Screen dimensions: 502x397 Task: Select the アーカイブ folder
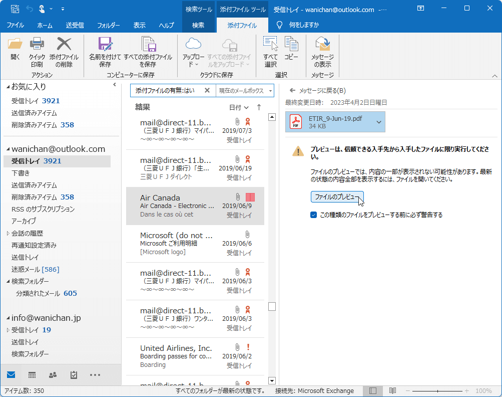point(24,221)
